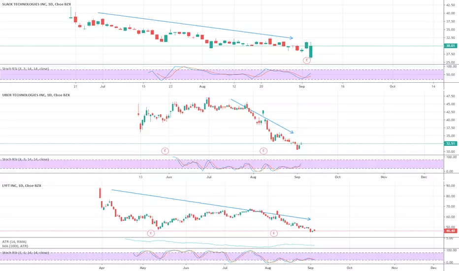
Task: Click the Jul label on Slack time axis
Action: (x=102, y=86)
